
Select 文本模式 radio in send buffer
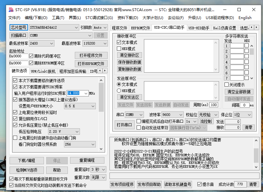coord(119,84)
